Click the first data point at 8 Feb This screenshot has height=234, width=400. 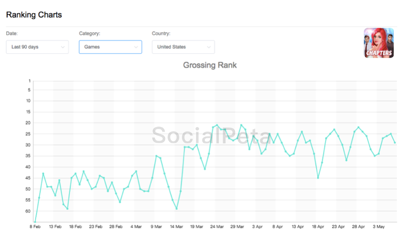coord(35,222)
